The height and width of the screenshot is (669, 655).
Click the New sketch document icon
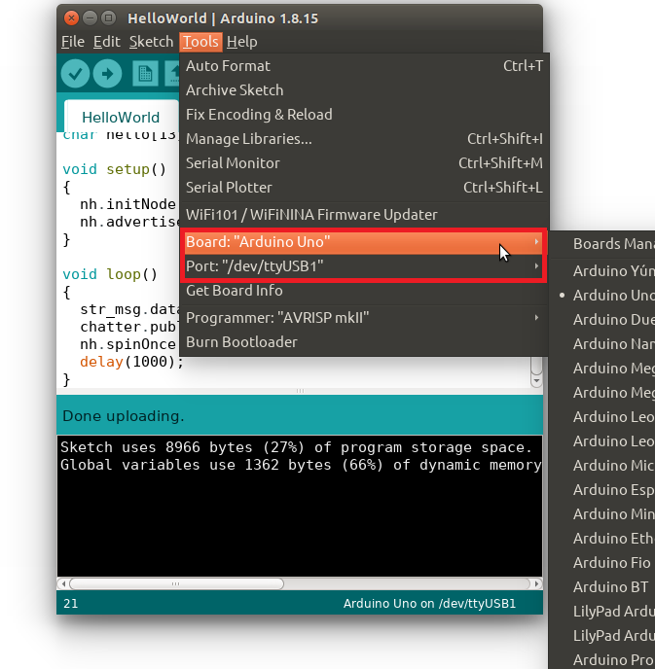tap(145, 74)
